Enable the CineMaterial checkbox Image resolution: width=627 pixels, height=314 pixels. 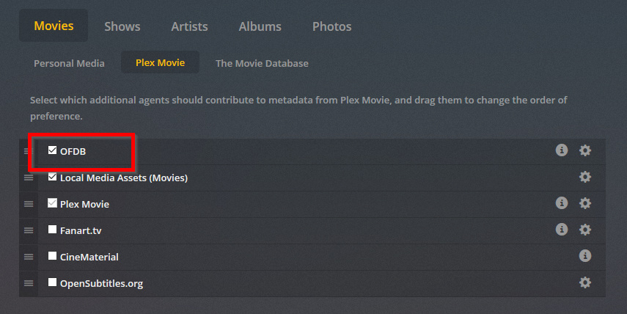pos(52,256)
